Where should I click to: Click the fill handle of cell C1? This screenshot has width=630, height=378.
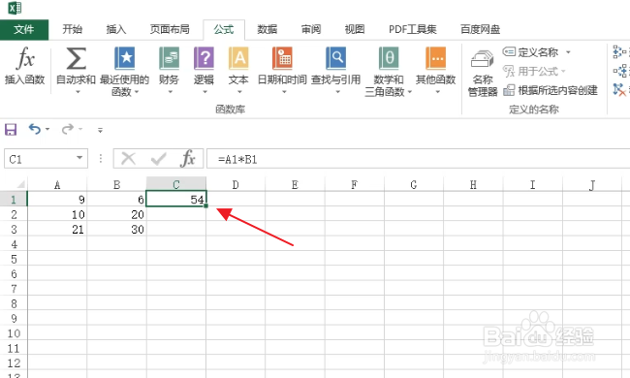point(206,205)
